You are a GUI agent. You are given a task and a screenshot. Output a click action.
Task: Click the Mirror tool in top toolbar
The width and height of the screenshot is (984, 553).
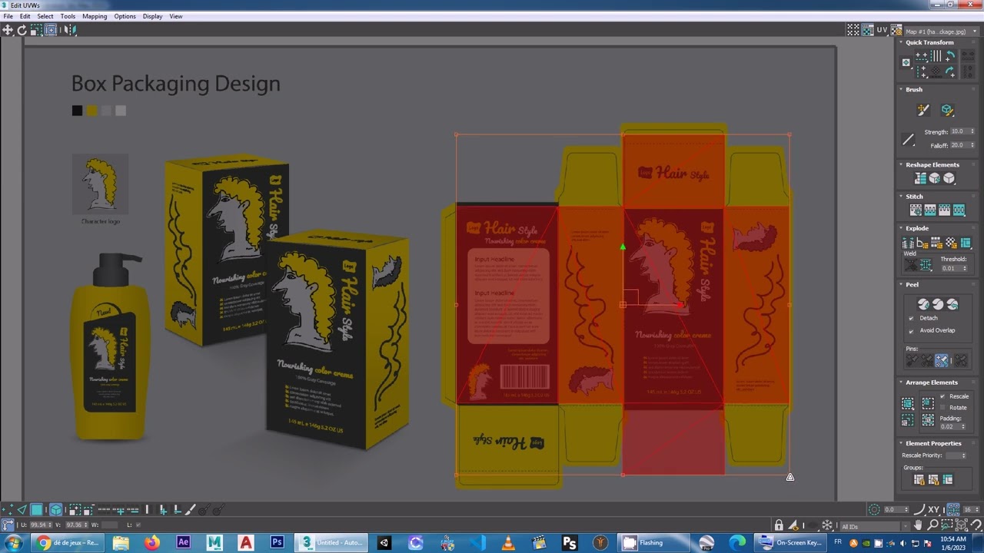69,30
